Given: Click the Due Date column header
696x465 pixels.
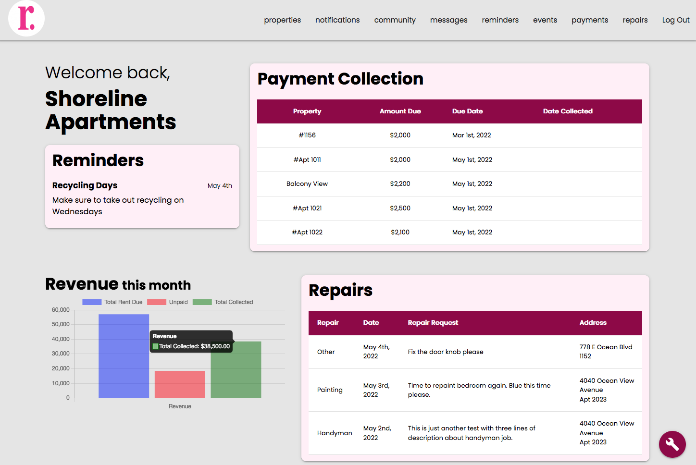Looking at the screenshot, I should pyautogui.click(x=467, y=111).
